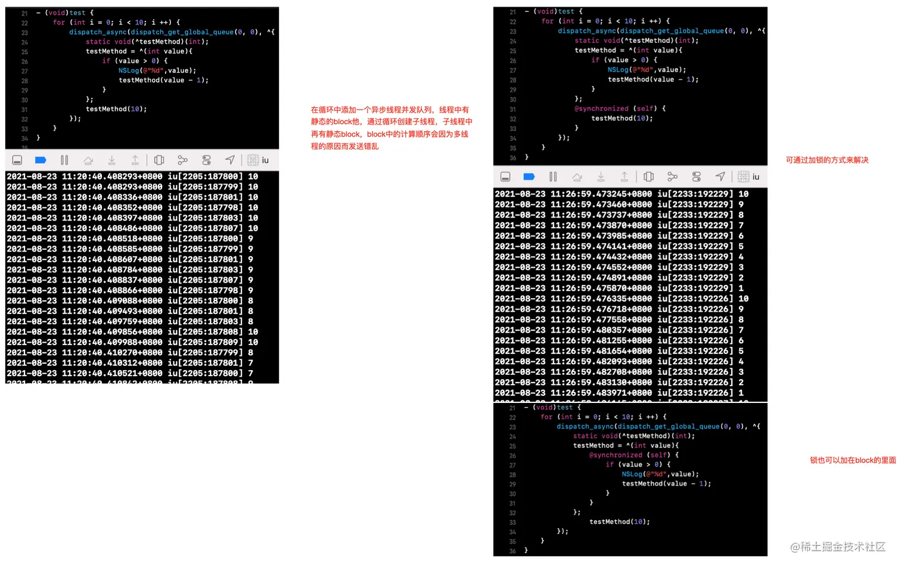The width and height of the screenshot is (901, 568).
Task: Click Simulate Location arrow above the 11:20:40 log
Action: pos(230,160)
